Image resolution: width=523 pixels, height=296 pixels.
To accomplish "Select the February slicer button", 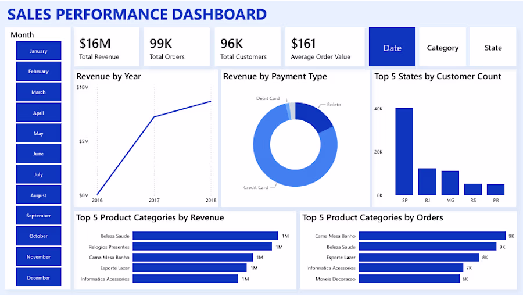I will (39, 71).
